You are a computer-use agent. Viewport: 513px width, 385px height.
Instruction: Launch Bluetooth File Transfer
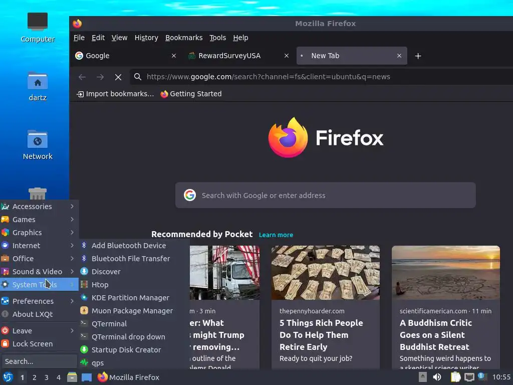click(x=134, y=259)
